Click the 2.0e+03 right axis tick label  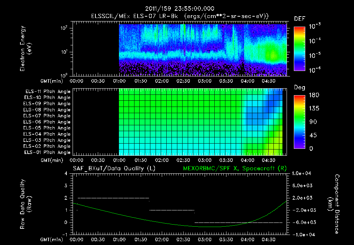pyautogui.click(x=303, y=198)
